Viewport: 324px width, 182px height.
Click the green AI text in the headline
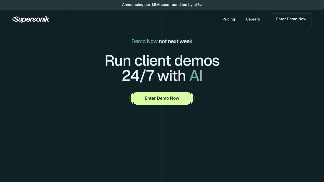coord(195,76)
